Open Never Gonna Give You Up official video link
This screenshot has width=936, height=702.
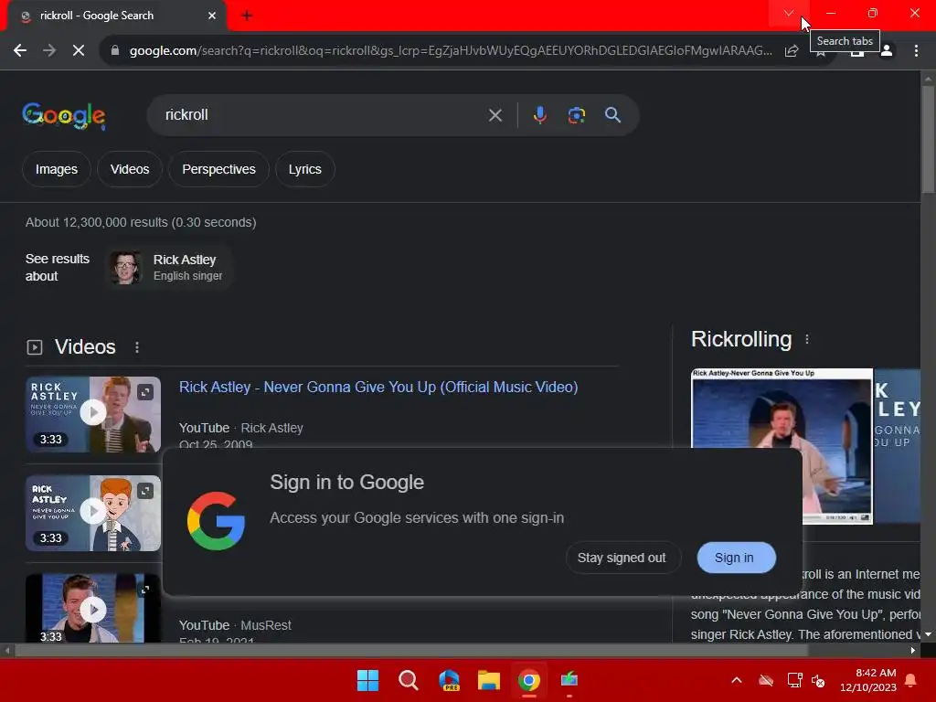(378, 387)
